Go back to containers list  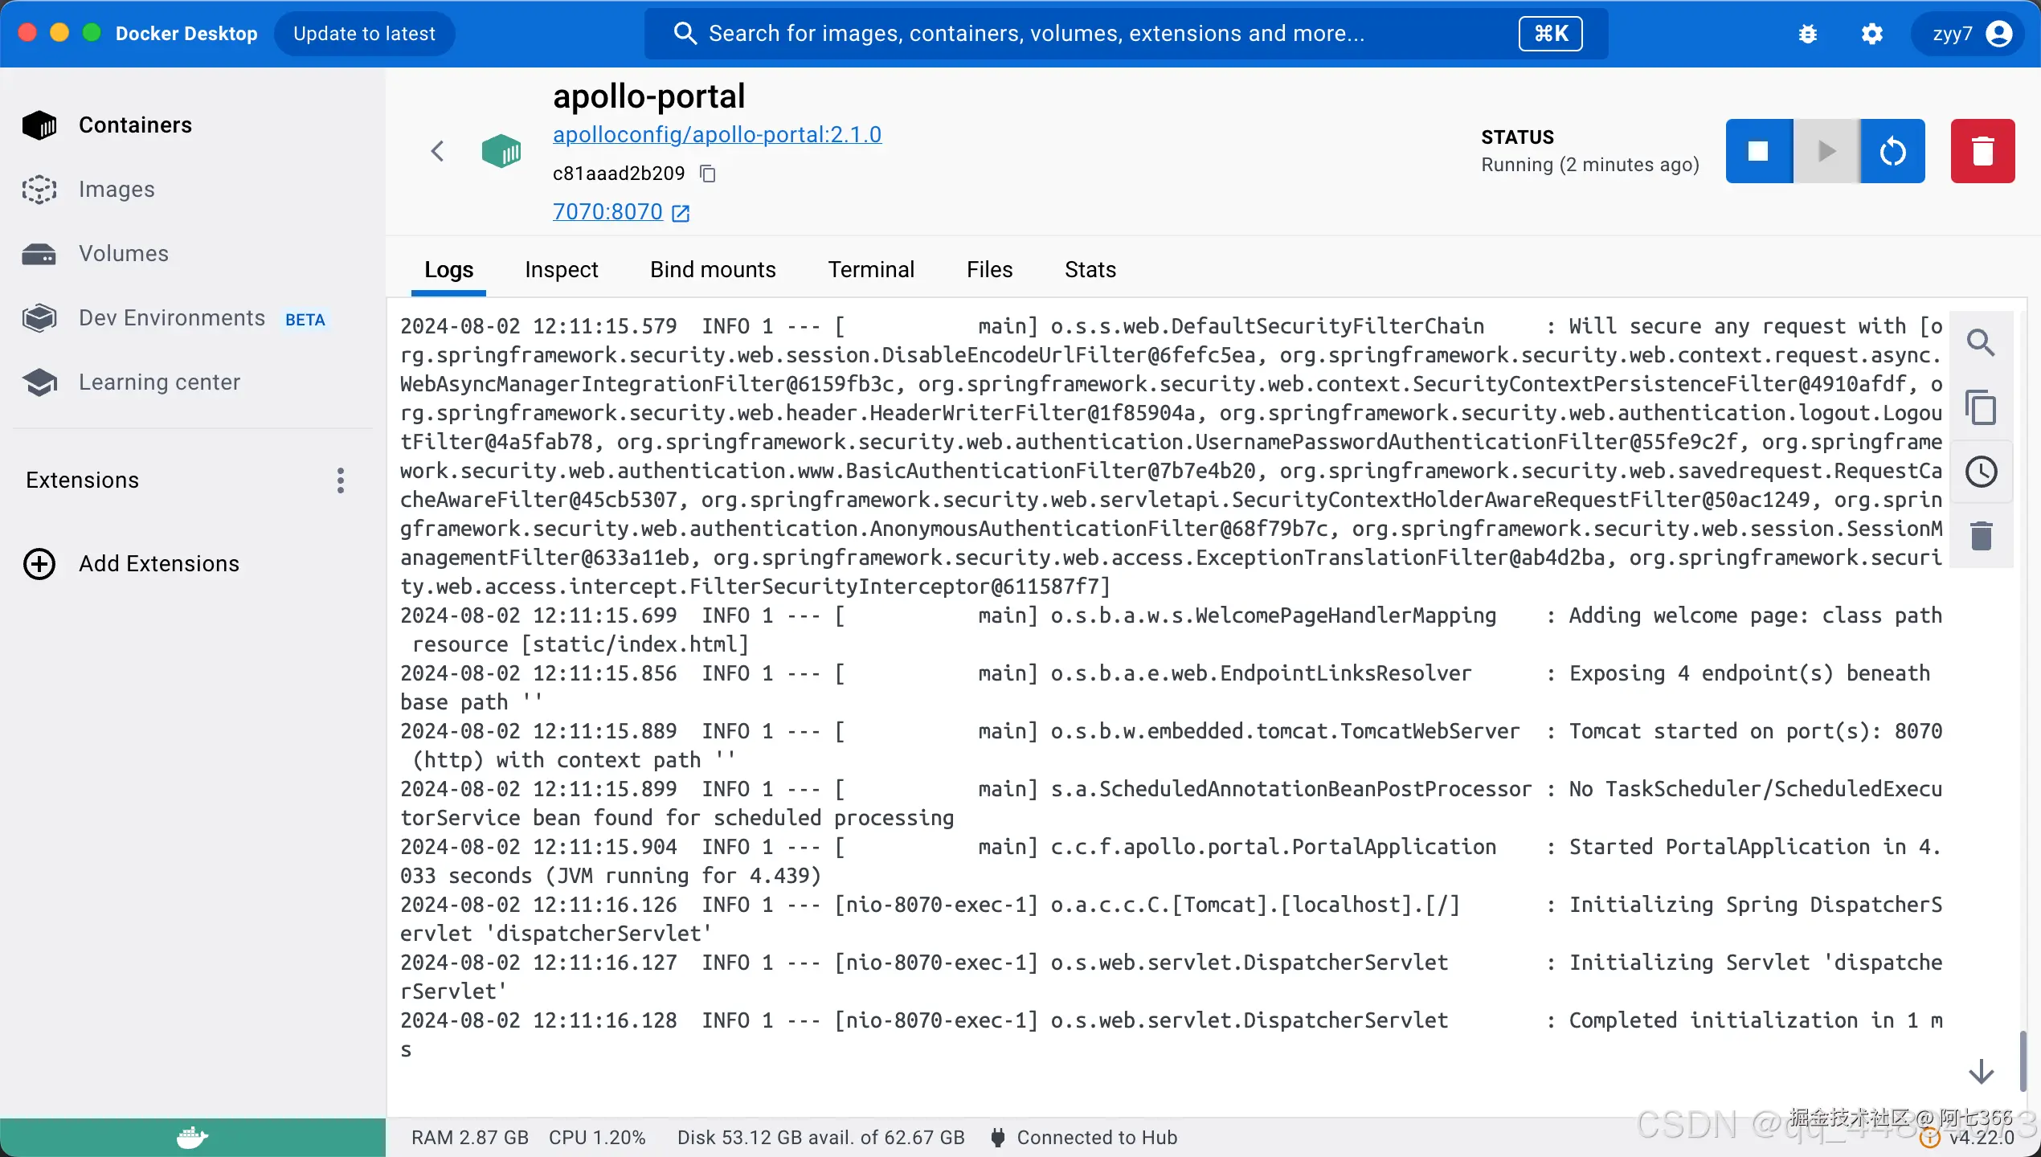438,151
